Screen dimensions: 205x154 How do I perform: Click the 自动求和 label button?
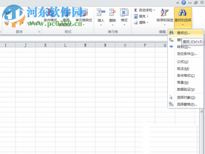click(146, 10)
